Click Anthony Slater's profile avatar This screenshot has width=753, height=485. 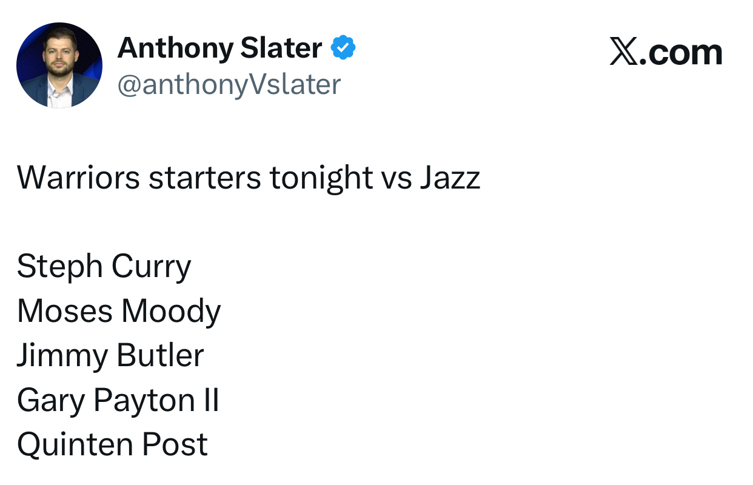[59, 65]
